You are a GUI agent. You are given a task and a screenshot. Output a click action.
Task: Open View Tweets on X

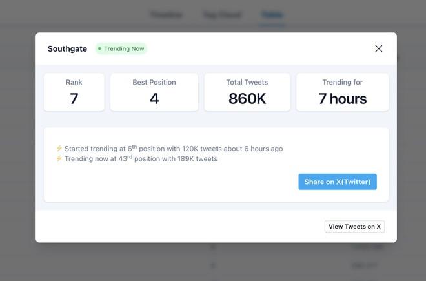pos(354,227)
